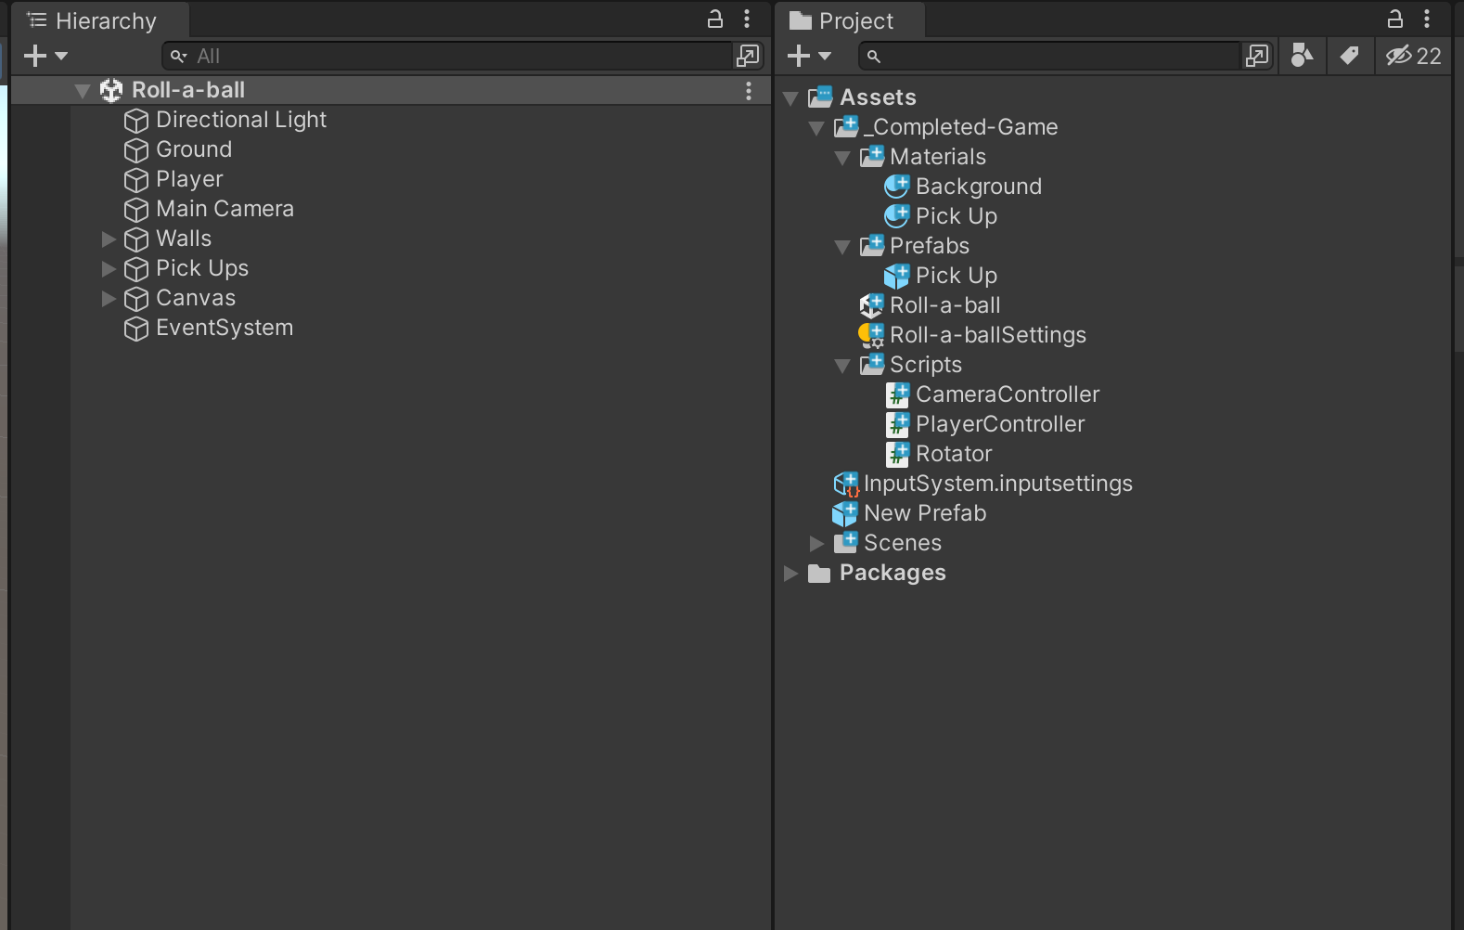Open Search by Label tag icon
This screenshot has height=930, width=1464.
tap(1349, 56)
